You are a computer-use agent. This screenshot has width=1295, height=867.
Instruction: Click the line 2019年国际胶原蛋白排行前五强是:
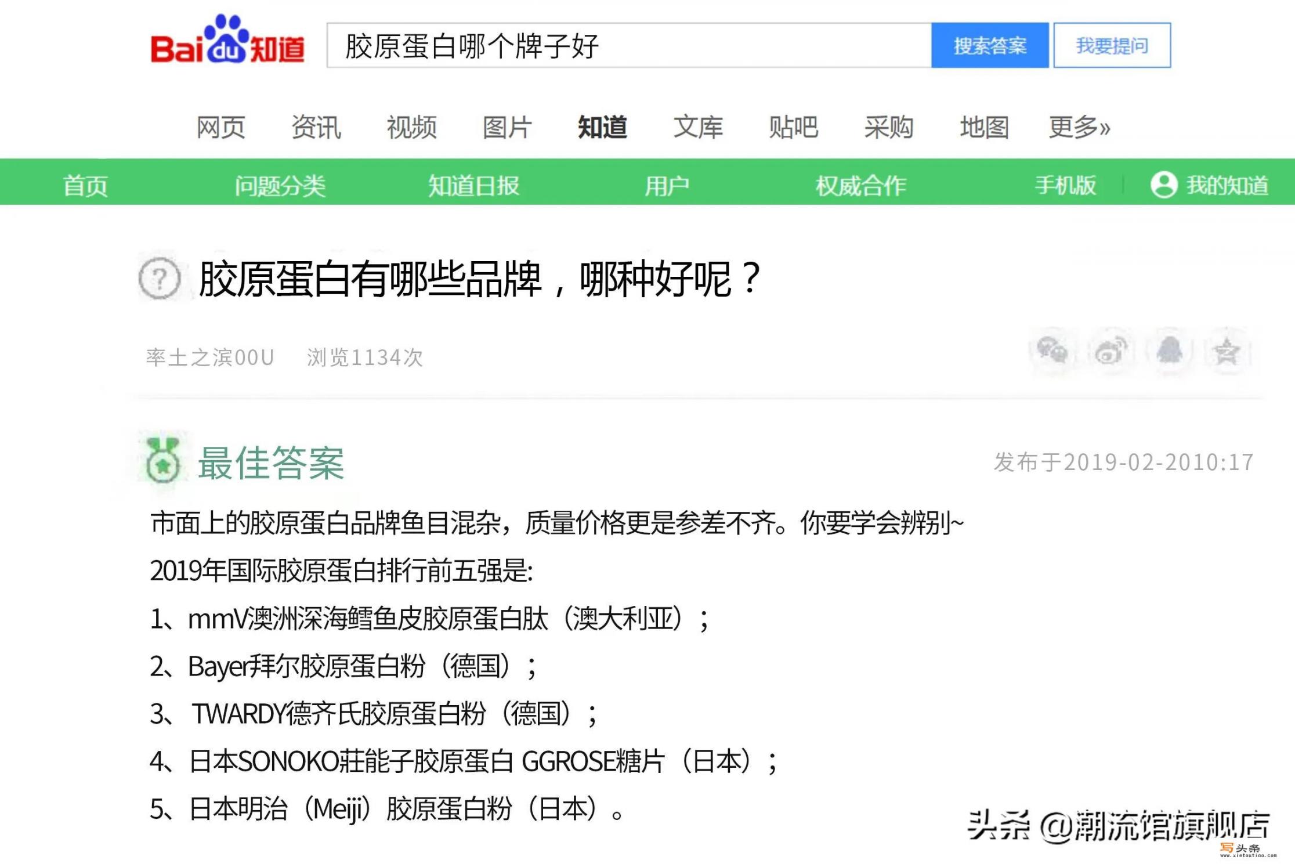(342, 570)
